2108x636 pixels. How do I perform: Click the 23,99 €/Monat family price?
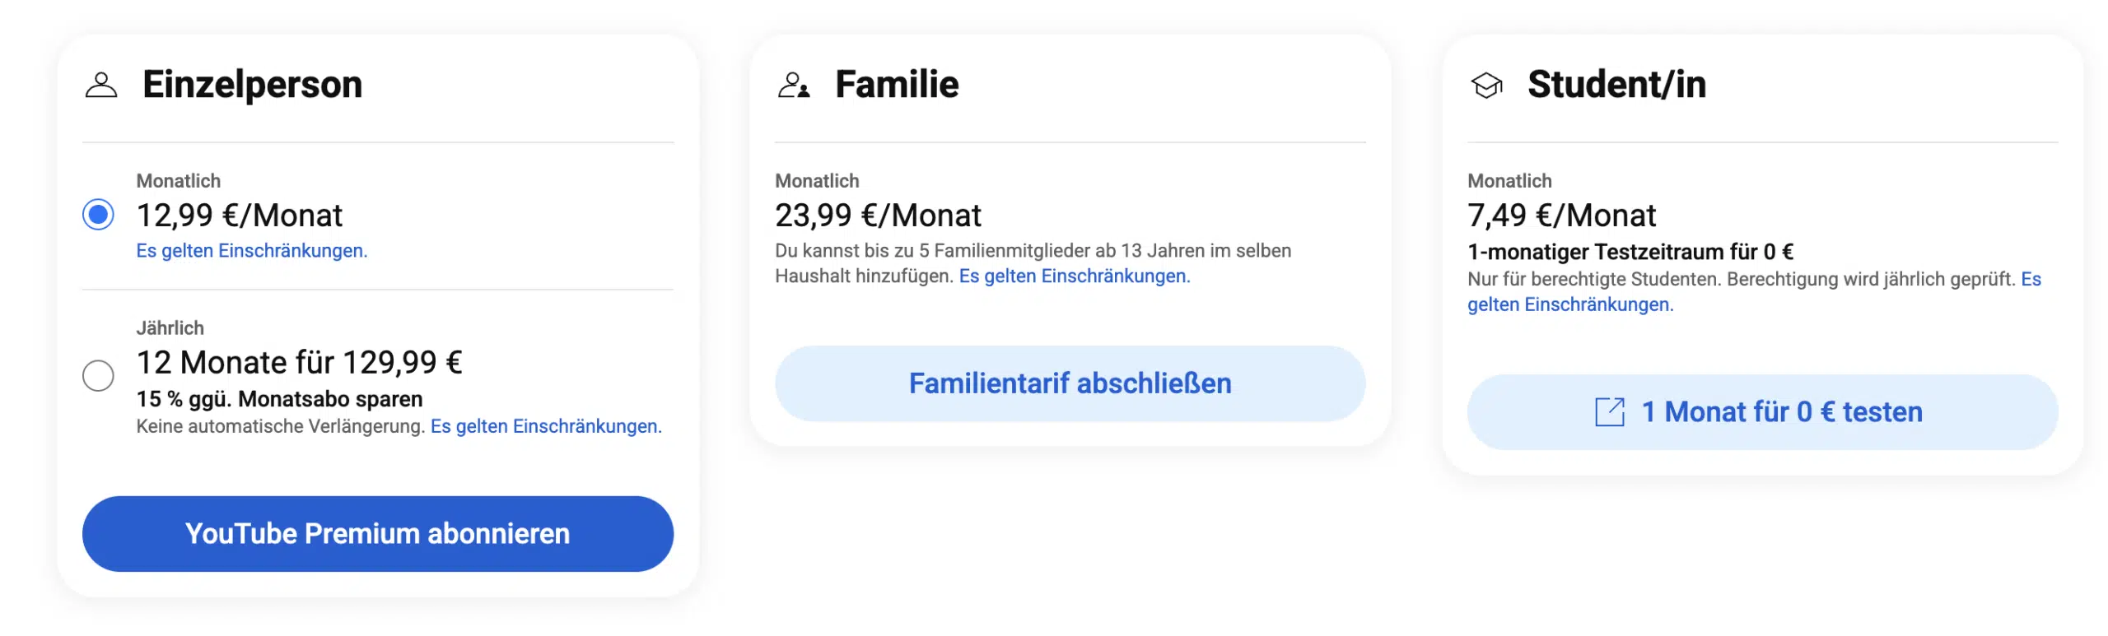coord(878,216)
